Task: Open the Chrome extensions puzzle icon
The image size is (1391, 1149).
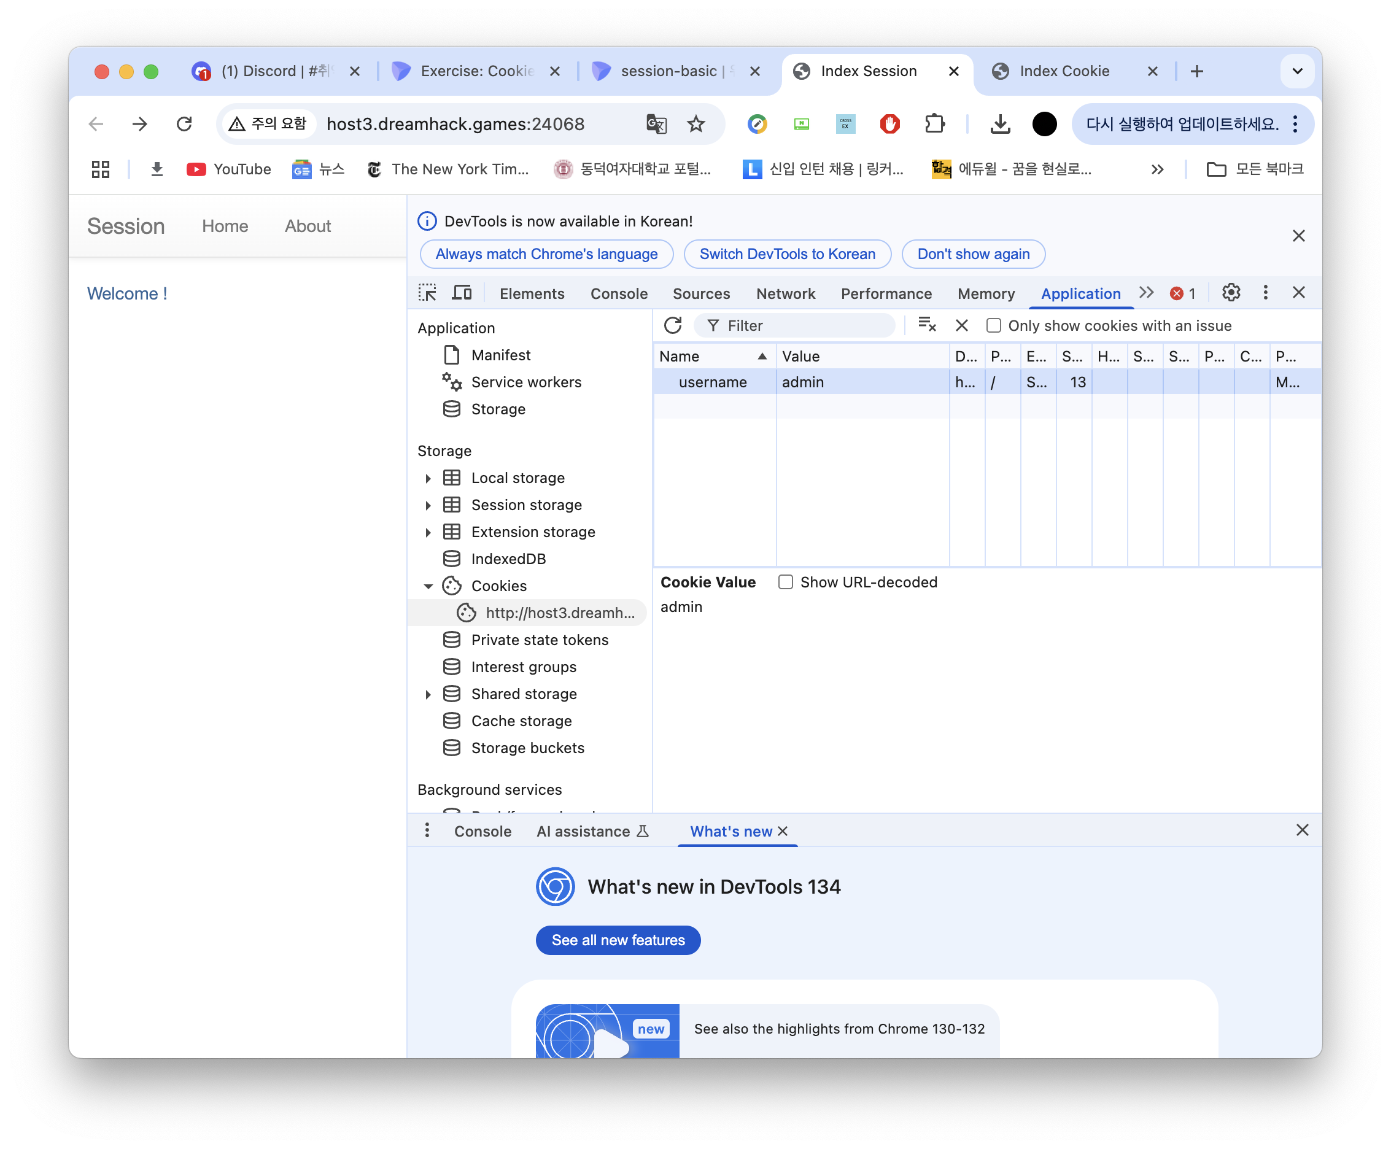Action: tap(934, 124)
